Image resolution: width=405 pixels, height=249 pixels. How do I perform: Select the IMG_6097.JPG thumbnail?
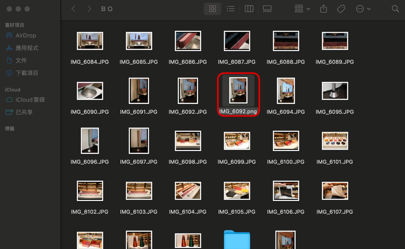(x=139, y=141)
